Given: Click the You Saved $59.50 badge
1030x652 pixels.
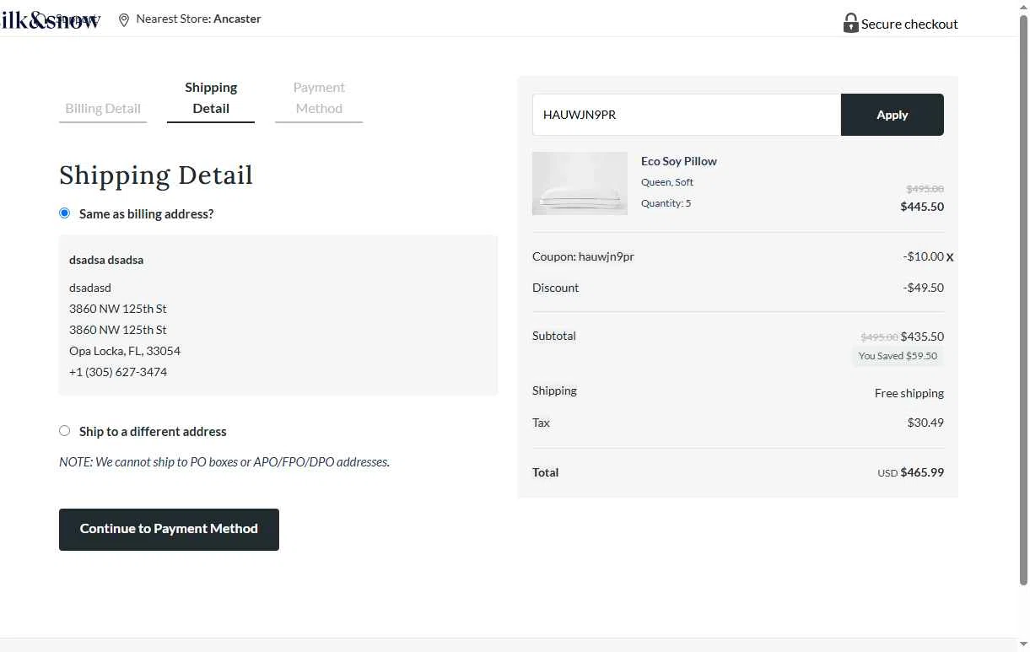Looking at the screenshot, I should [898, 356].
